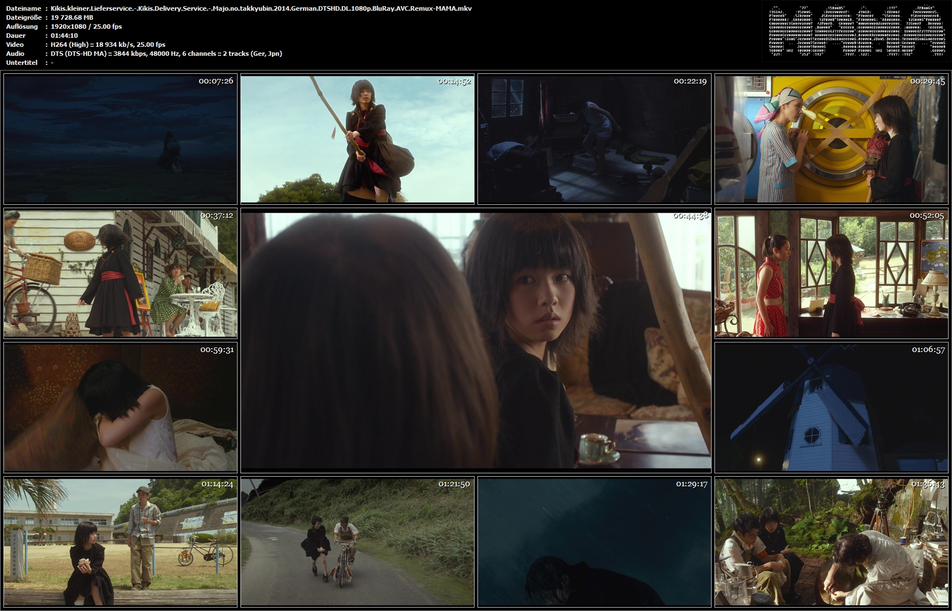Click the 00:07:26 timestamp

[x=216, y=81]
